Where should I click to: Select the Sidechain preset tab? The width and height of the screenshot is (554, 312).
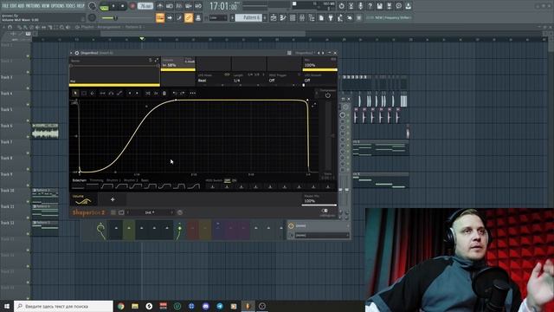[80, 180]
